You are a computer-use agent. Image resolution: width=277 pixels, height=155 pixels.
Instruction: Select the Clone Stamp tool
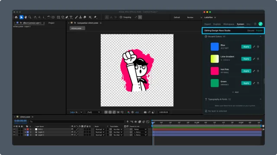81,17
